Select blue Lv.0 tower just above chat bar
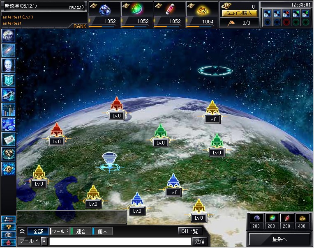 [137, 204]
